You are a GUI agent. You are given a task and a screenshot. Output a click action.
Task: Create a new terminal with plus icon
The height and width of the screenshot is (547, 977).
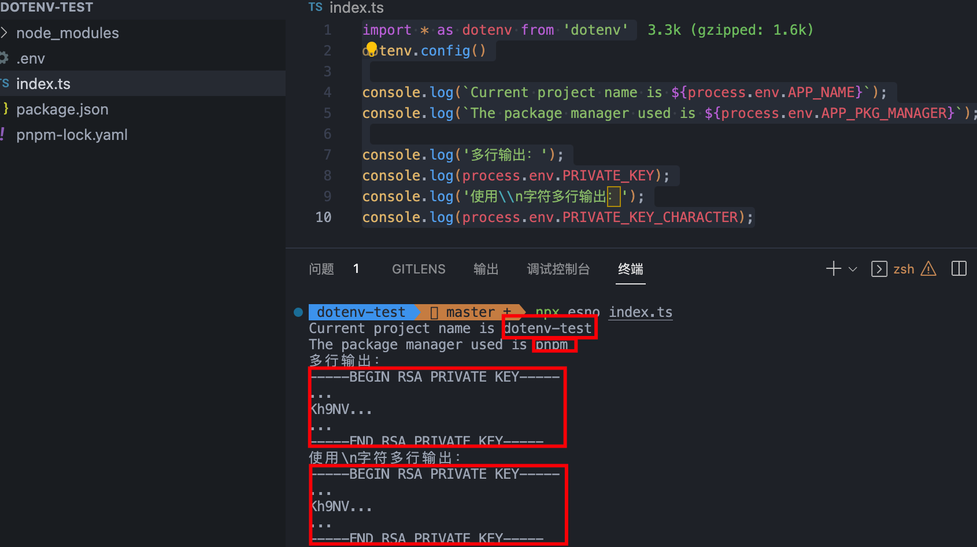click(834, 268)
